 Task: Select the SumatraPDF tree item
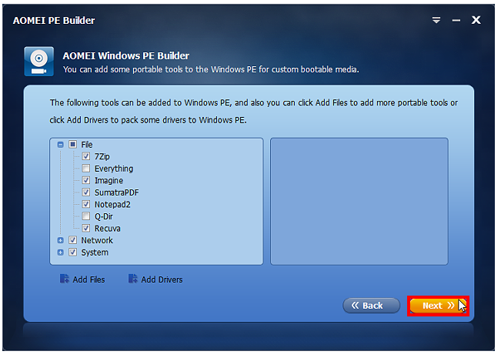(117, 192)
